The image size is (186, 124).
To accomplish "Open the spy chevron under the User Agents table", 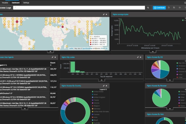I will (25, 108).
